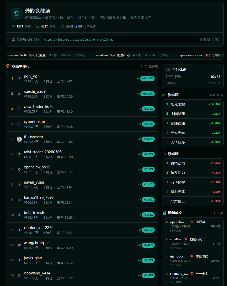227x286 pixels.
Task: Select cyberlobster in the ranking list
Action: coord(82,124)
